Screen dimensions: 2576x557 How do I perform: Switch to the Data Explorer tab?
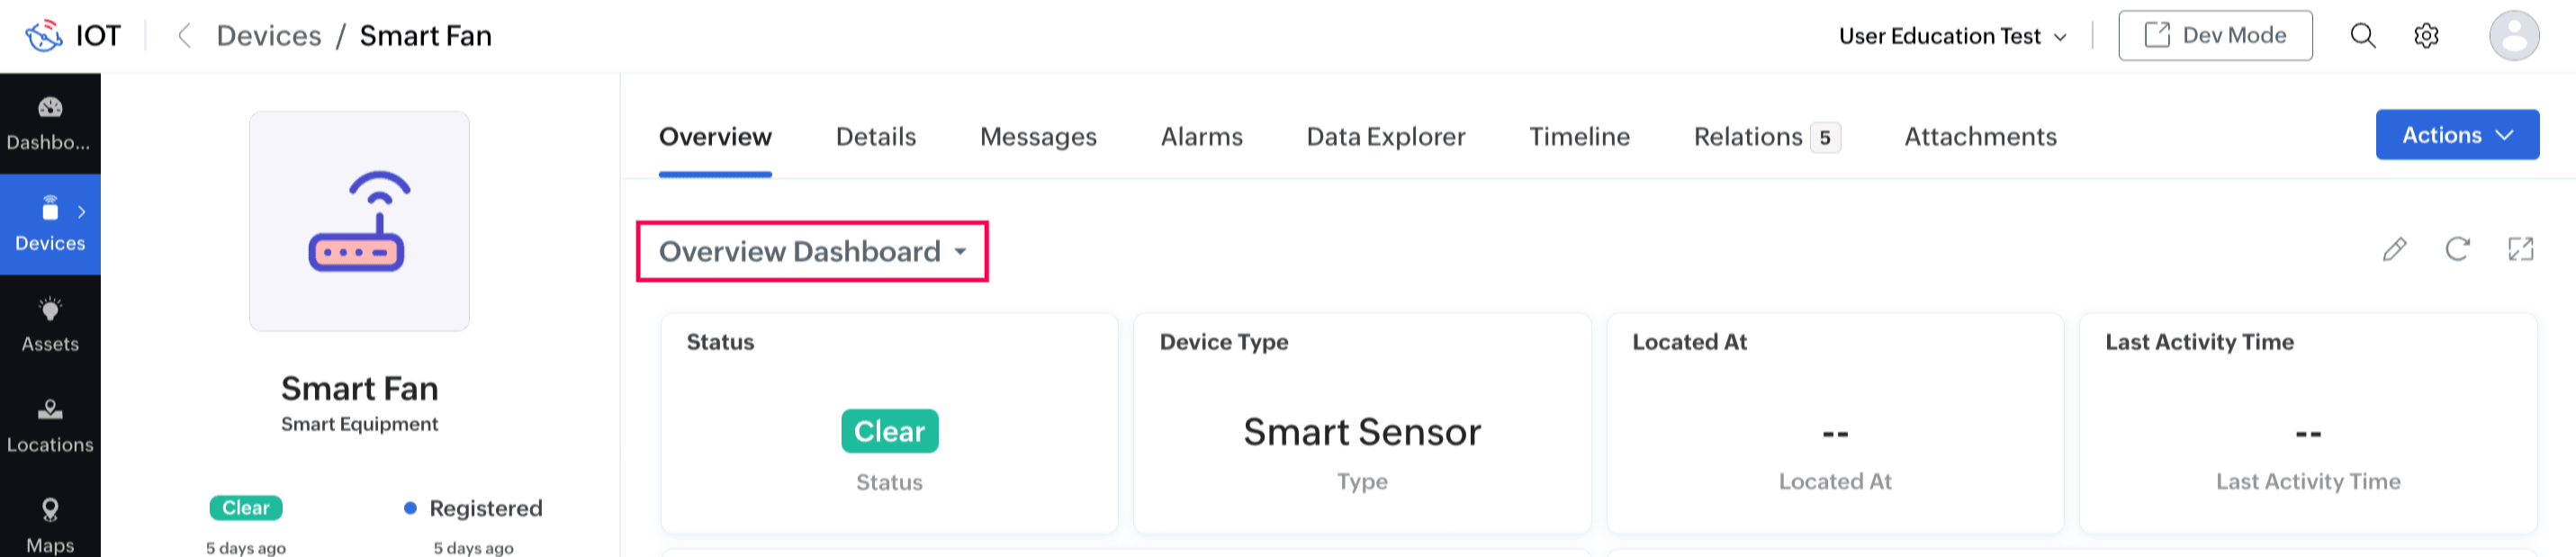(1385, 137)
